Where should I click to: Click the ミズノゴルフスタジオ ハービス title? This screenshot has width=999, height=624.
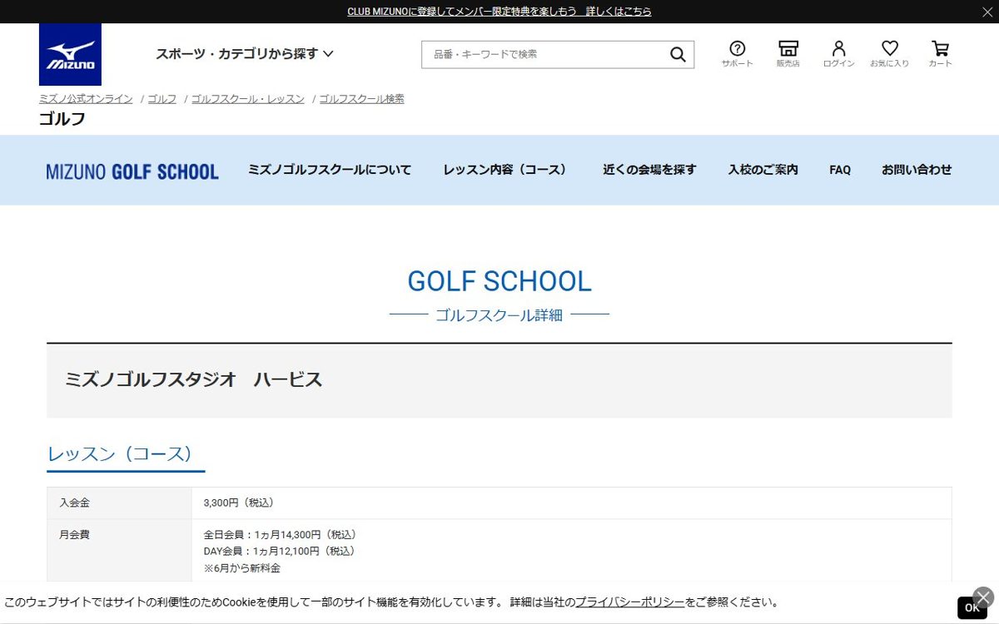[x=193, y=380]
